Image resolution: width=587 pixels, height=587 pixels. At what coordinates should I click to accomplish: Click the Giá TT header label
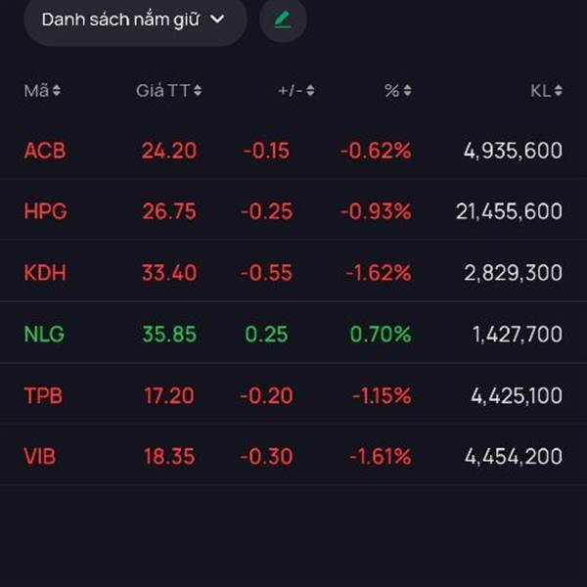162,91
